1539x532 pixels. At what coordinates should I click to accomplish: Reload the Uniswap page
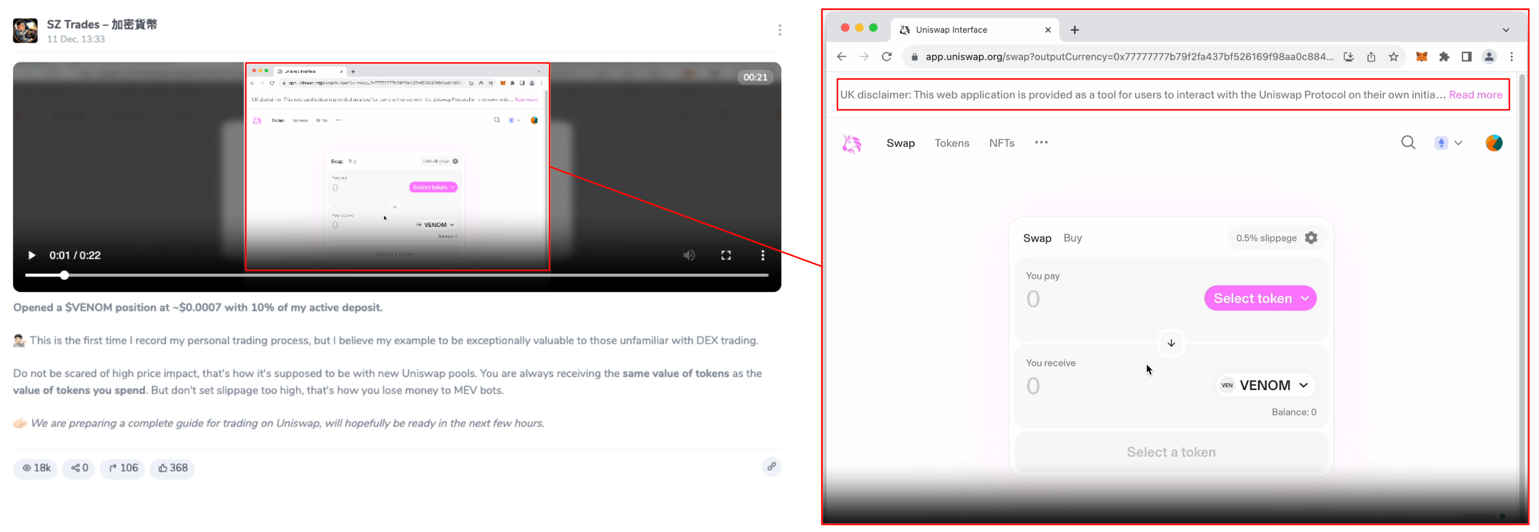coord(887,57)
